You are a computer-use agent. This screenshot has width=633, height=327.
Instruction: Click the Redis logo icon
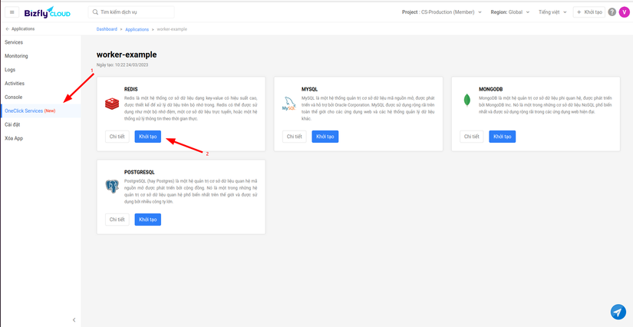coord(112,104)
